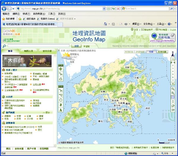Select the text label A tool

(61, 110)
